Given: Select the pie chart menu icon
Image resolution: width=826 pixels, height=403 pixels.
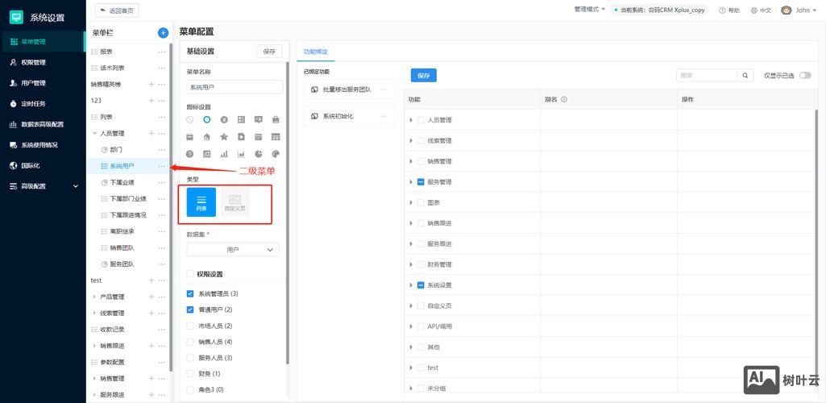Looking at the screenshot, I should coord(259,154).
